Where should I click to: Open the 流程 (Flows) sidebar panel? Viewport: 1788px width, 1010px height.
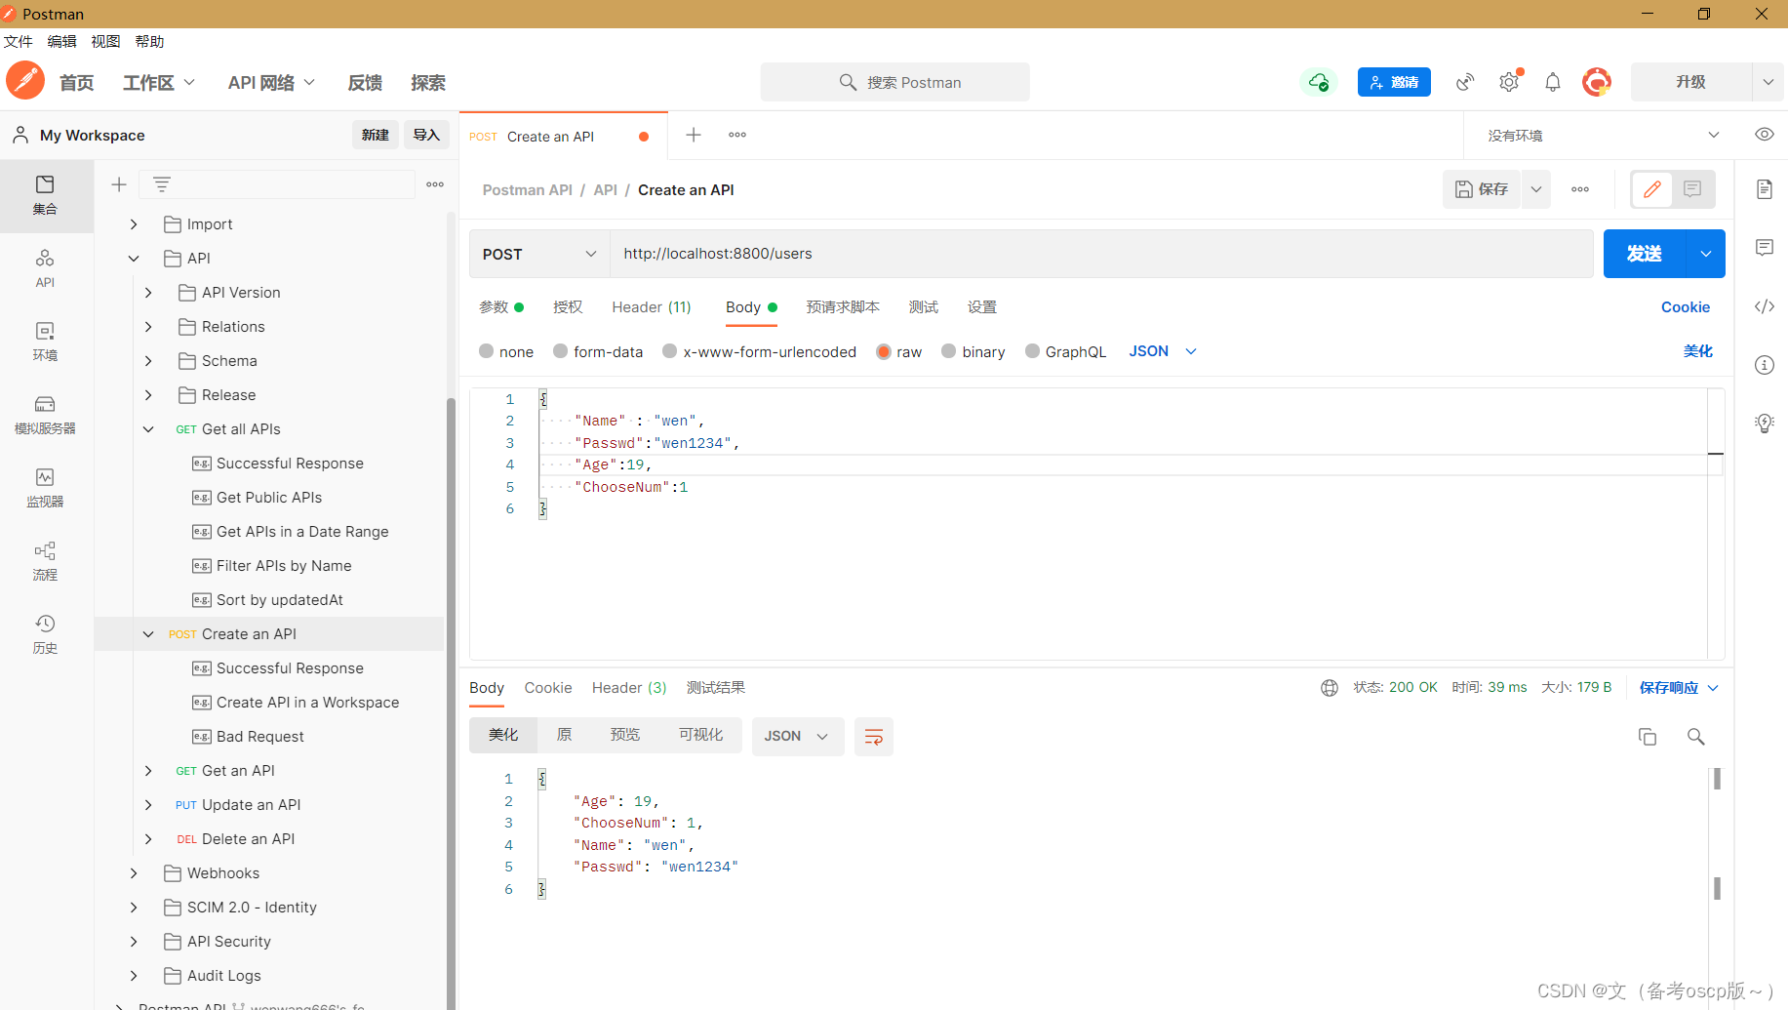(44, 561)
